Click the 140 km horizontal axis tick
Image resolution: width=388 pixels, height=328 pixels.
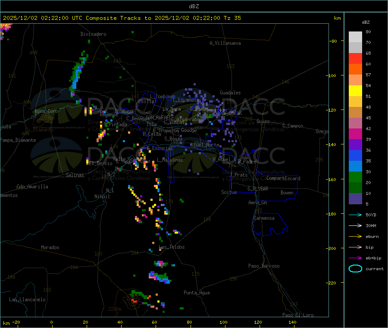click(292, 322)
